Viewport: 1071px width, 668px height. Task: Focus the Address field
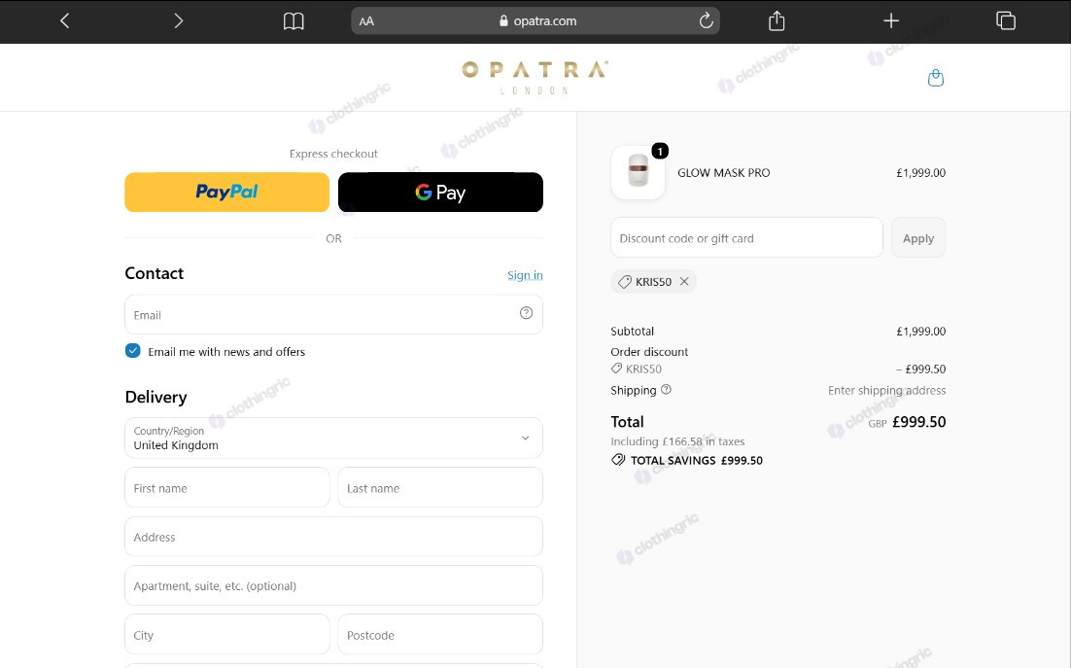pyautogui.click(x=333, y=537)
